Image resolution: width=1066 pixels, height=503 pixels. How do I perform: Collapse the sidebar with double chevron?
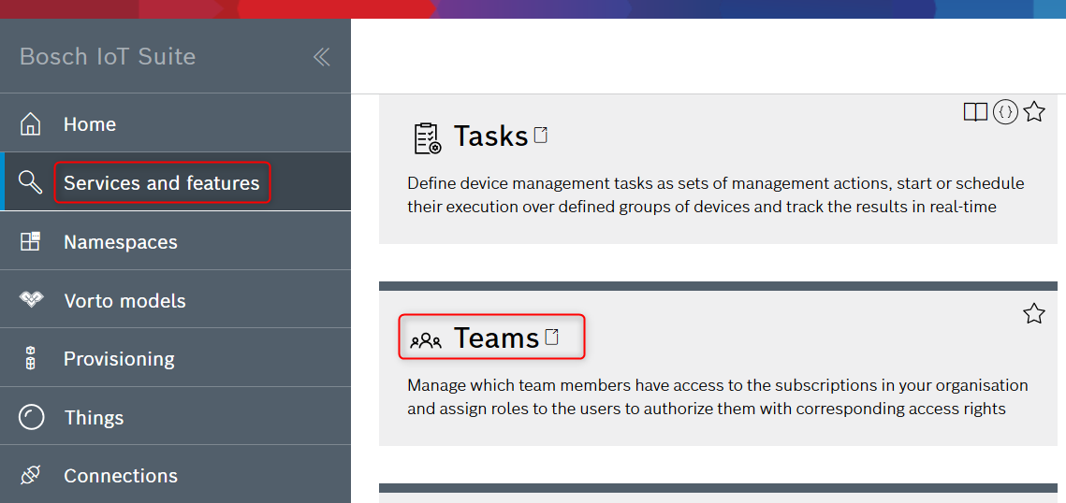point(322,56)
